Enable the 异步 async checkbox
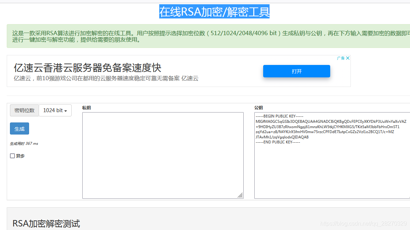The width and height of the screenshot is (410, 230). (12, 155)
